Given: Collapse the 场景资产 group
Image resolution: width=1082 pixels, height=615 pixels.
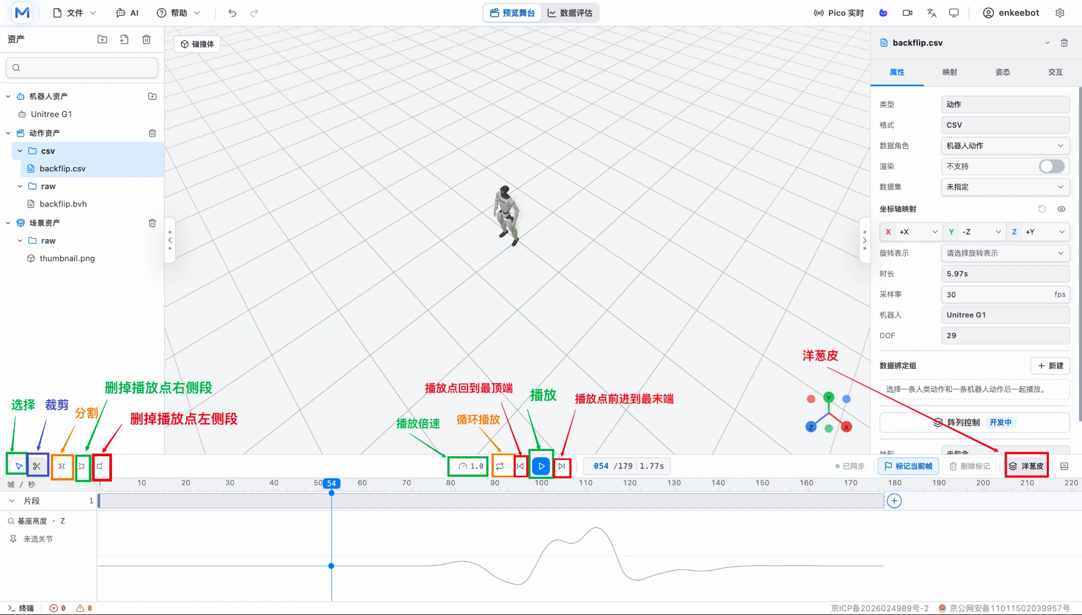Looking at the screenshot, I should (8, 223).
